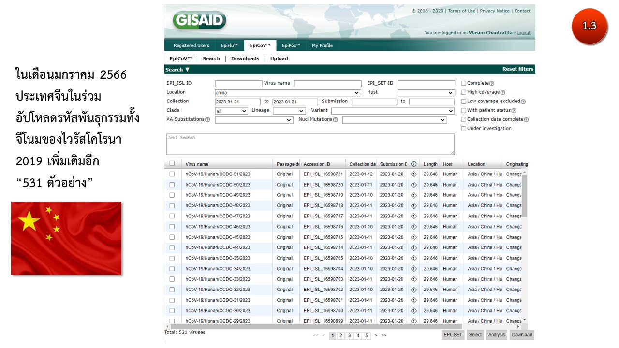Click the help icon next to Nucl Mutations

[x=336, y=120]
